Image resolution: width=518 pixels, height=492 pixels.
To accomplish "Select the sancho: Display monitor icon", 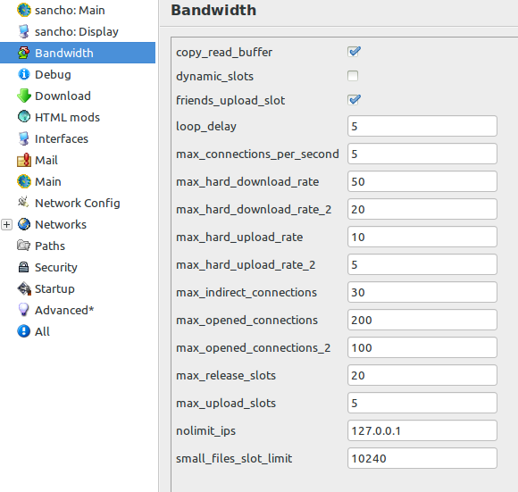I will (x=24, y=31).
